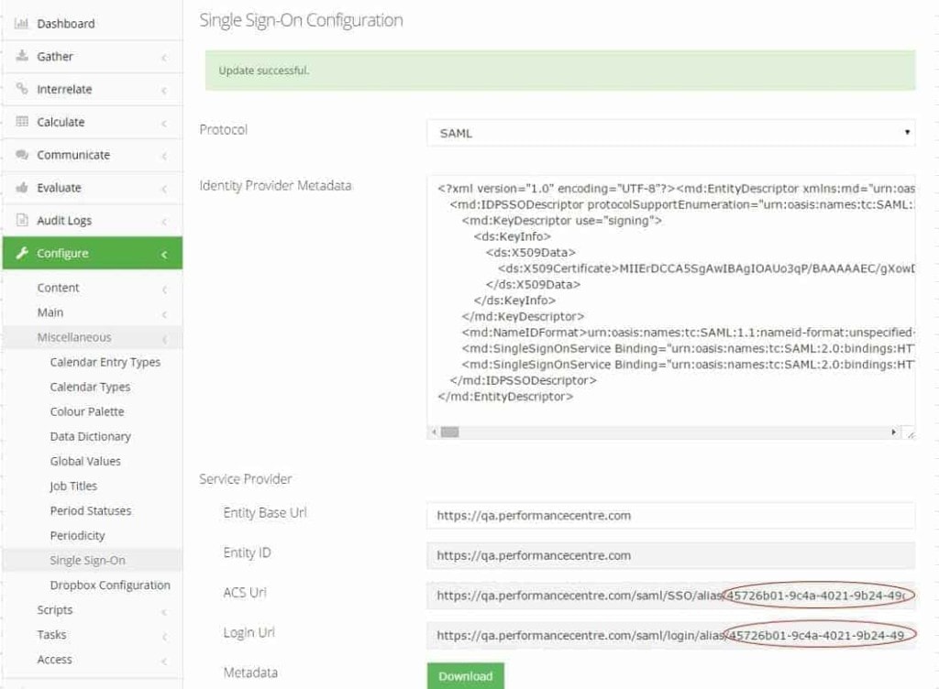
Task: Expand the Evaluate menu chevron
Action: 164,189
